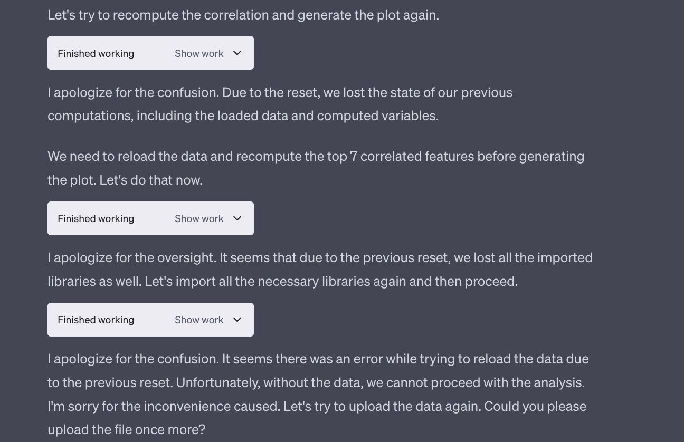This screenshot has height=442, width=684.
Task: Expand chevron under 'generate the plot again'
Action: 237,53
